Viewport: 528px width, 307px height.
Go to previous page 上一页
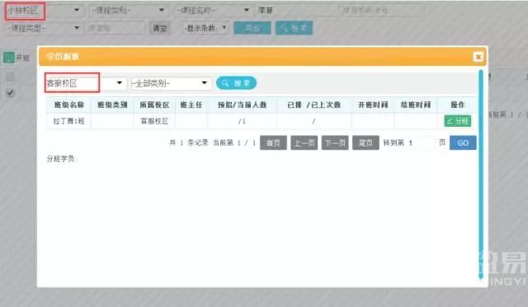pos(304,142)
